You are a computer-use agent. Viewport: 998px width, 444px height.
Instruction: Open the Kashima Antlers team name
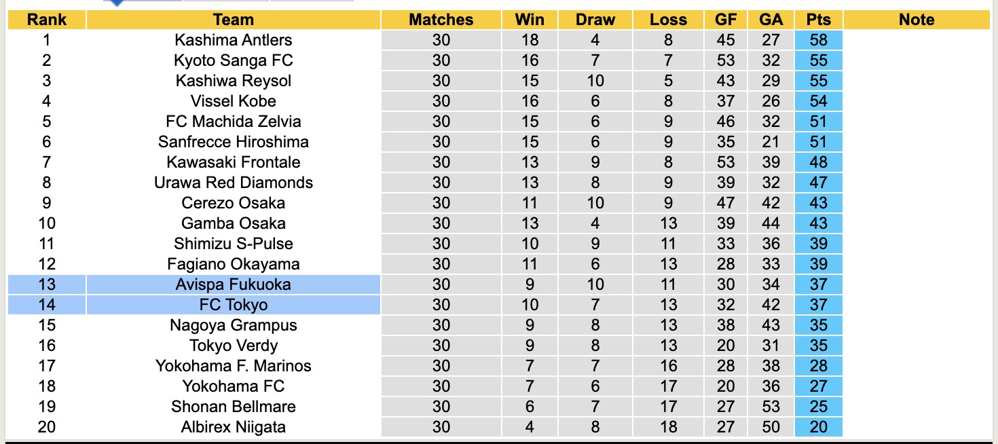233,40
